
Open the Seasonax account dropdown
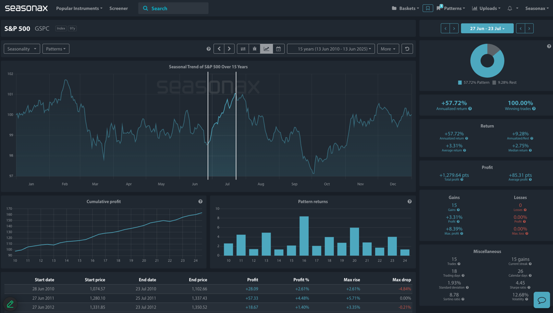(x=537, y=8)
